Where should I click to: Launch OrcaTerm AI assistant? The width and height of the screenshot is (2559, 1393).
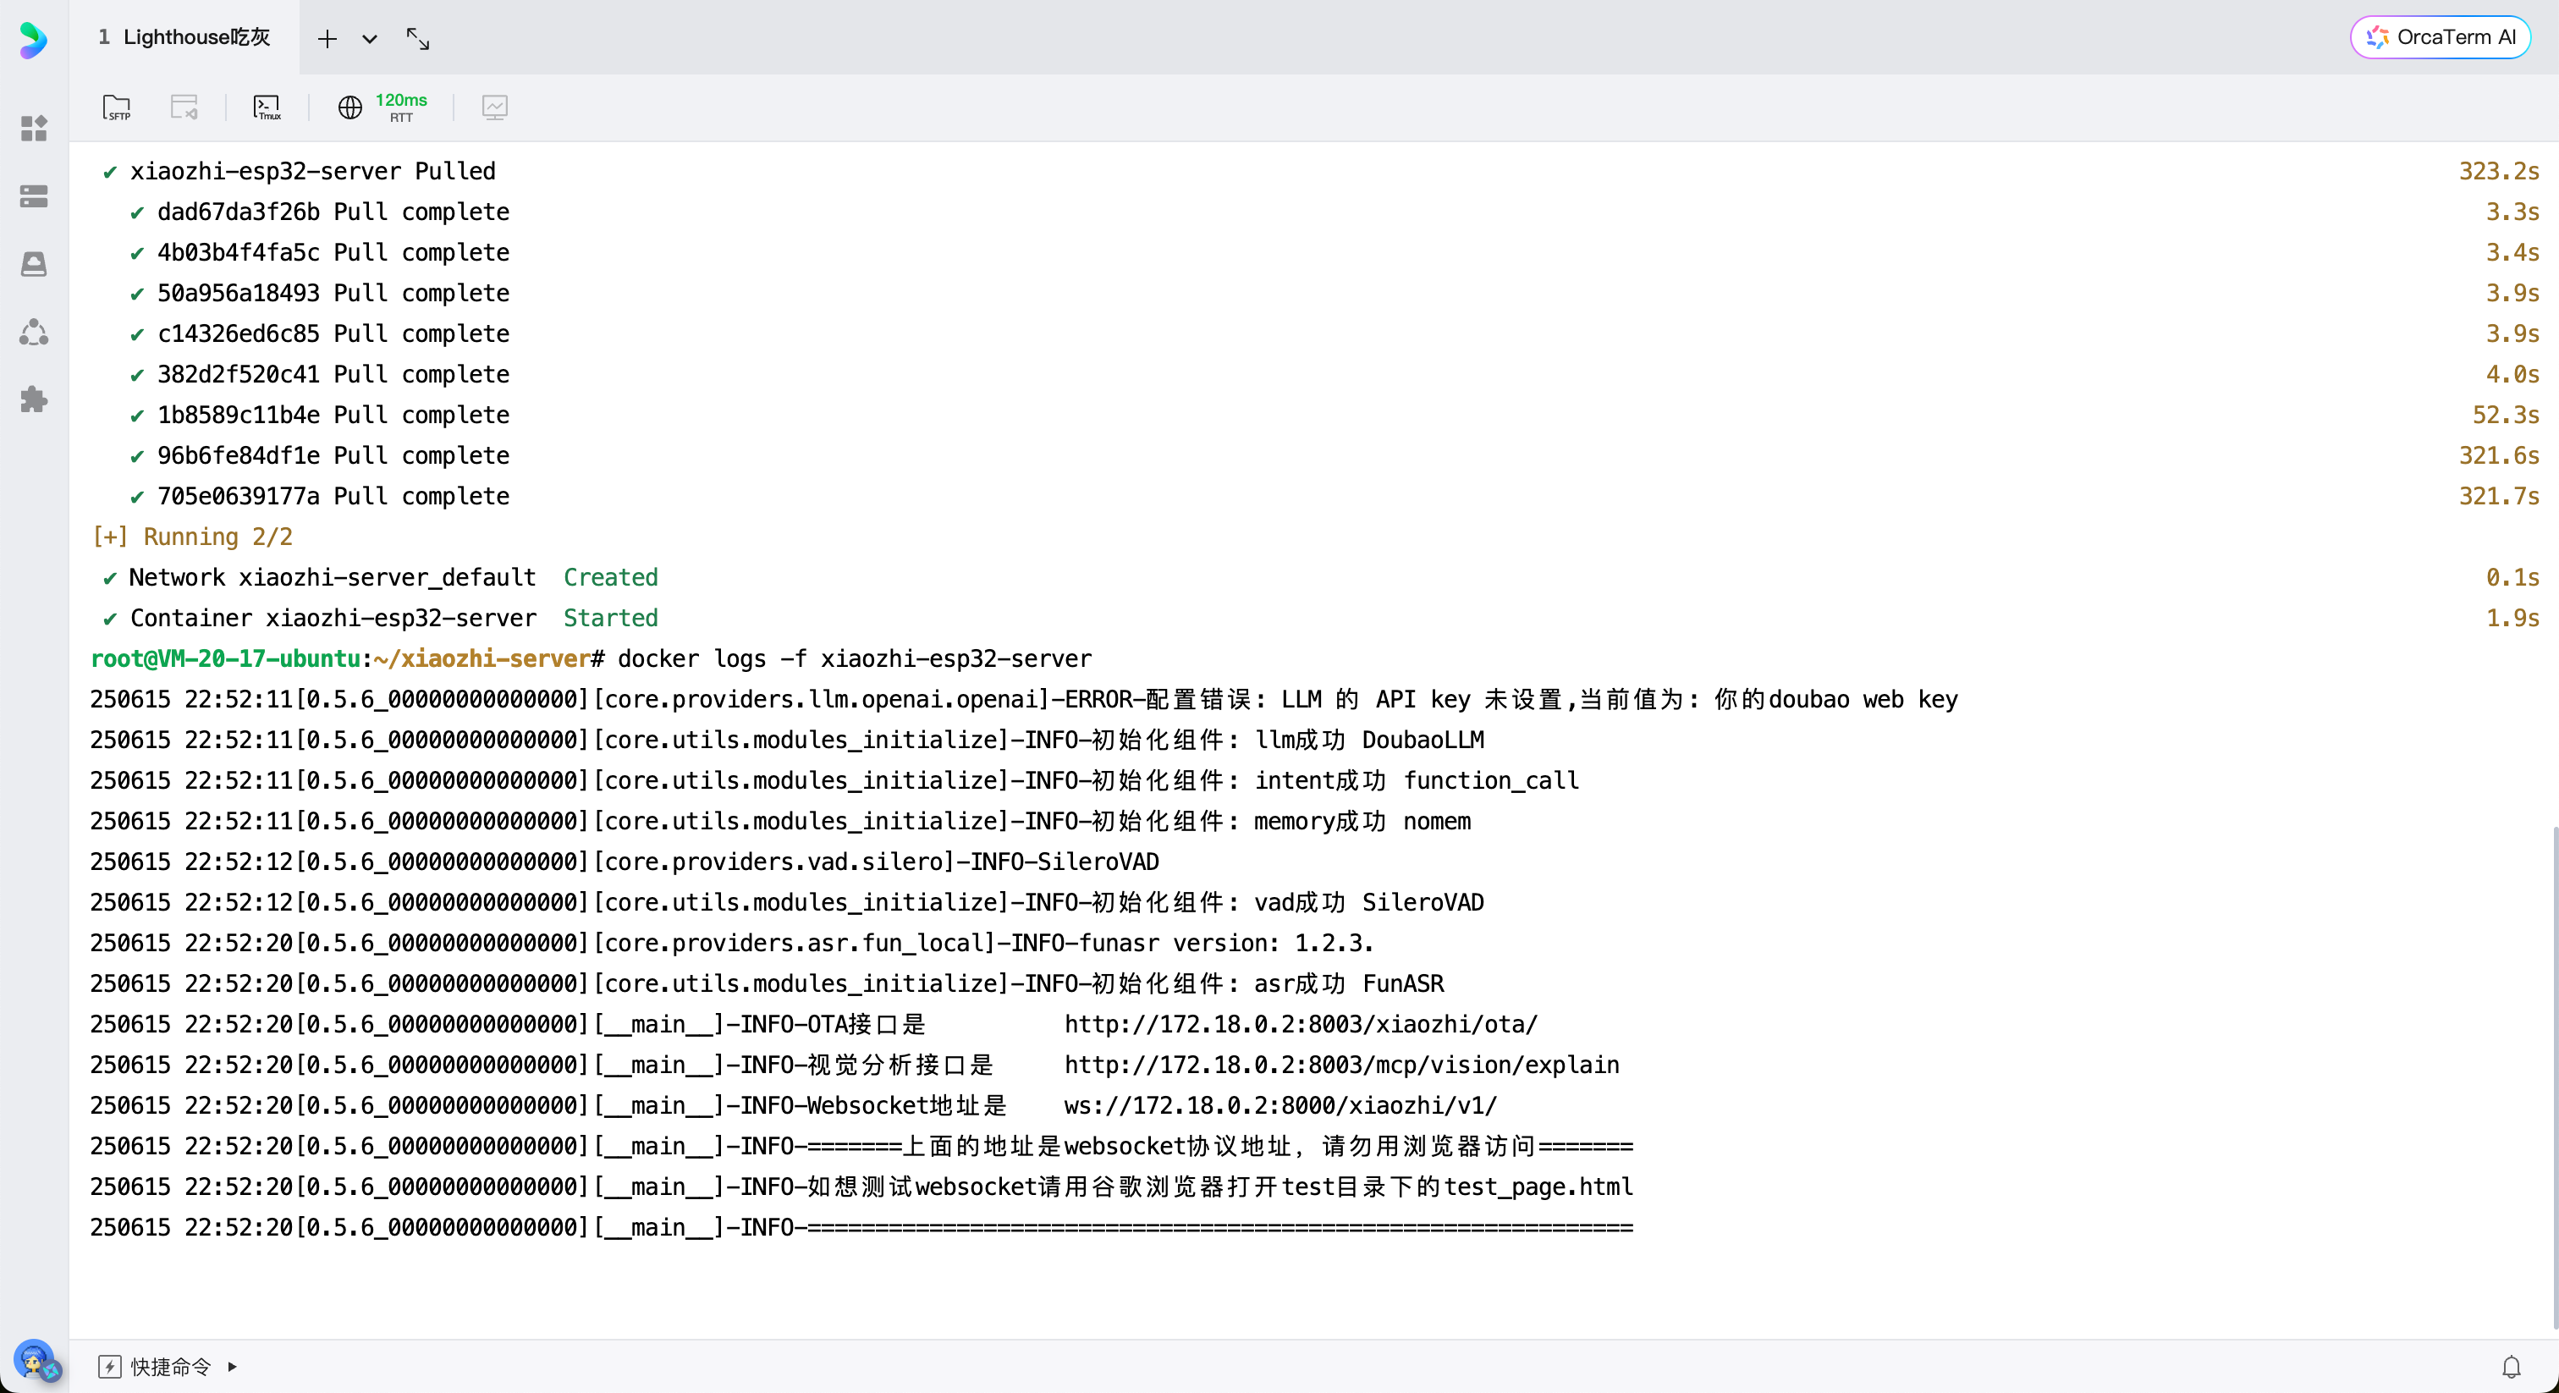click(x=2440, y=36)
